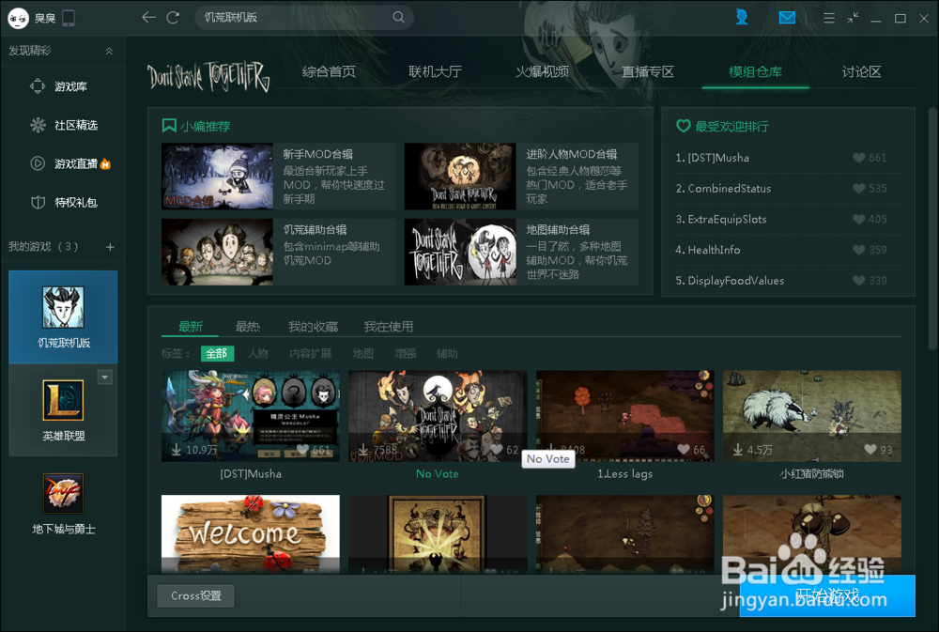Filter mods by 地图 tag
The image size is (939, 632).
[362, 353]
